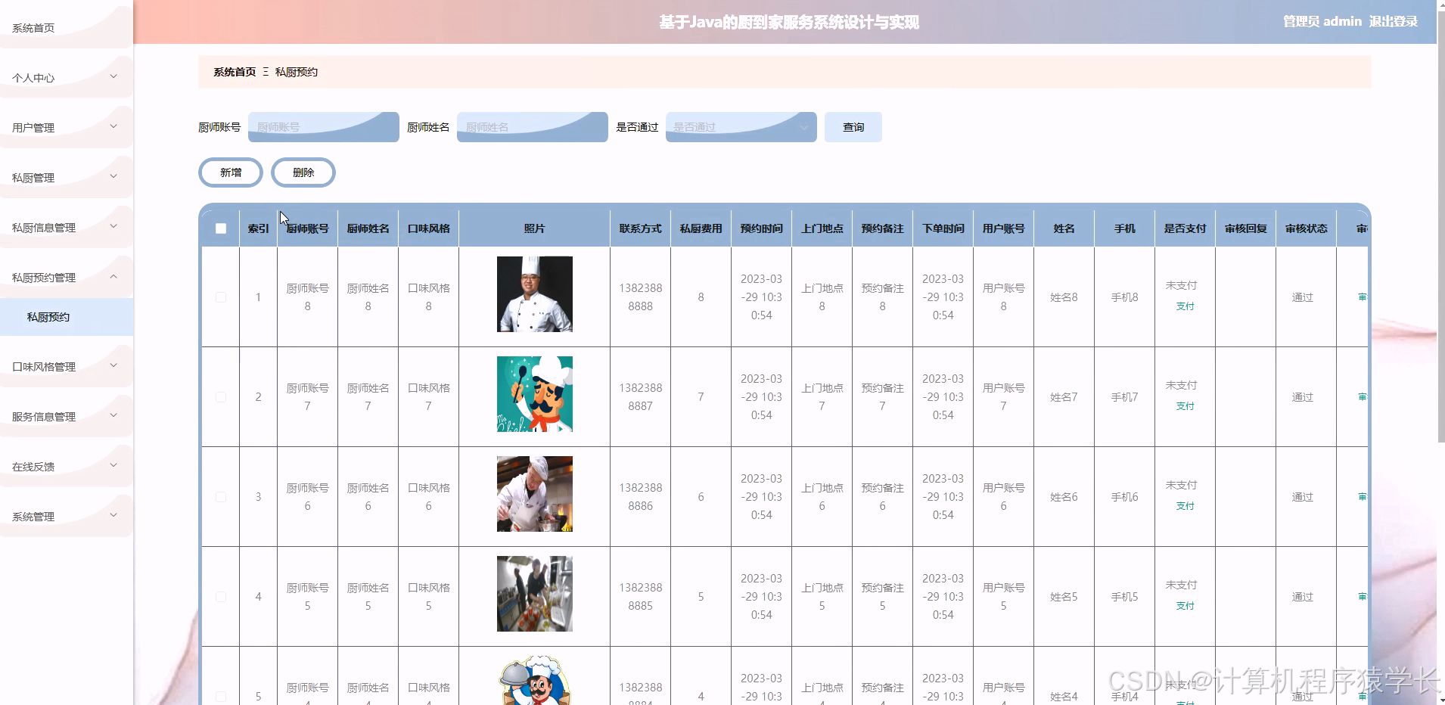Check the checkbox for row index 4
This screenshot has height=705, width=1445.
221,597
